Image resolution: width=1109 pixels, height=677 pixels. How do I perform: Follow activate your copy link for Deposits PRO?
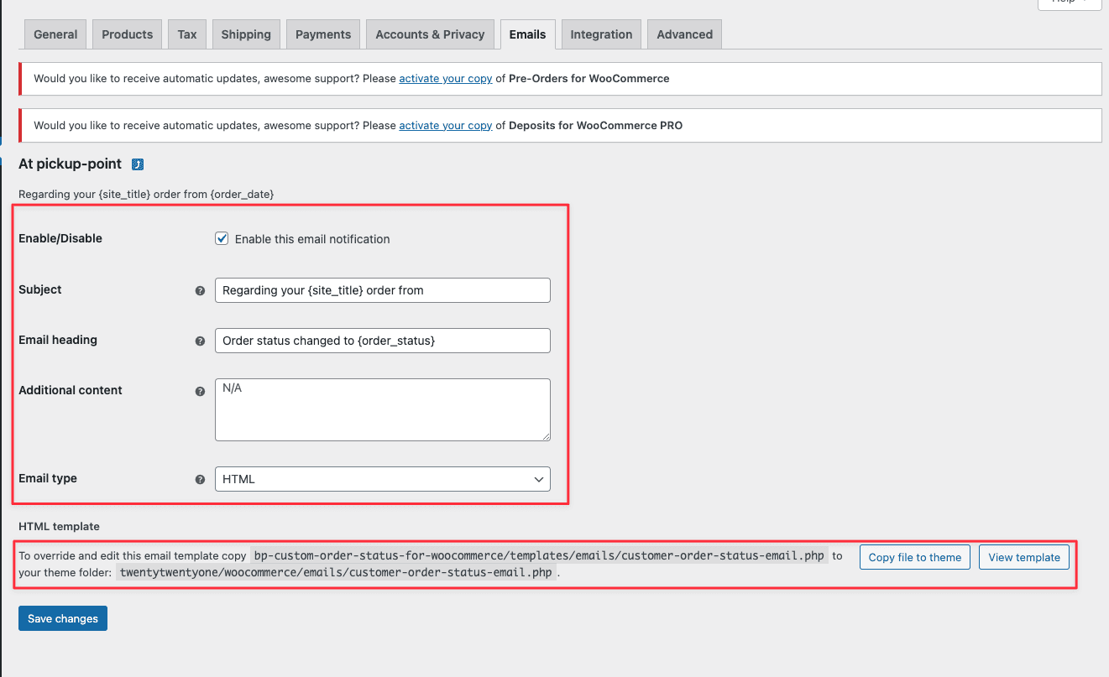pyautogui.click(x=445, y=126)
